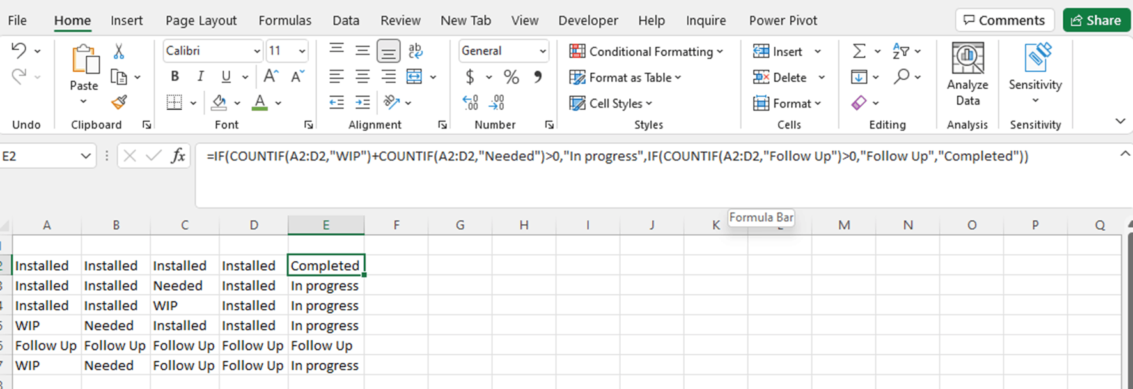
Task: Set Middle Align for cell
Action: click(x=363, y=50)
